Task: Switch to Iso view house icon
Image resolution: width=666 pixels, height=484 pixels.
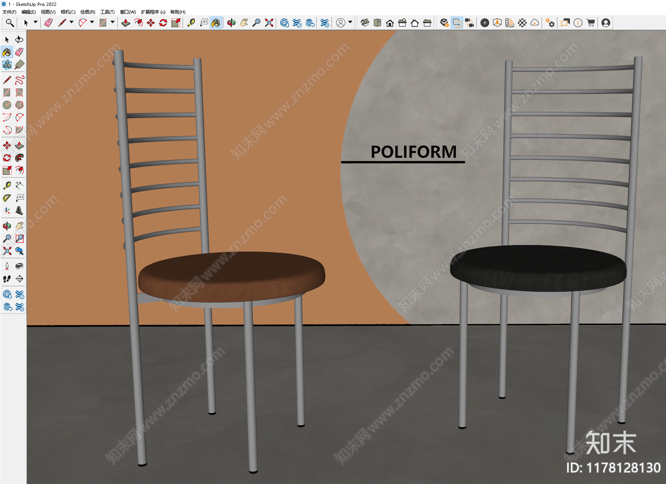Action: click(x=365, y=23)
